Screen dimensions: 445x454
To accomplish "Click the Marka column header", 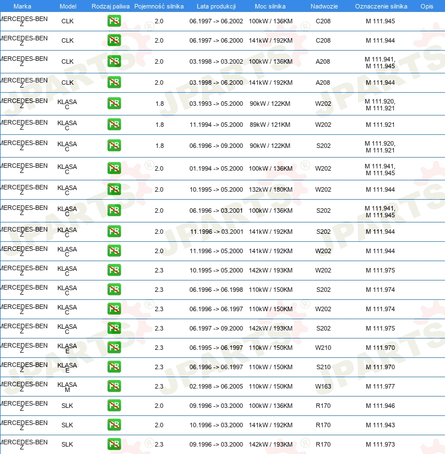I will tap(22, 6).
